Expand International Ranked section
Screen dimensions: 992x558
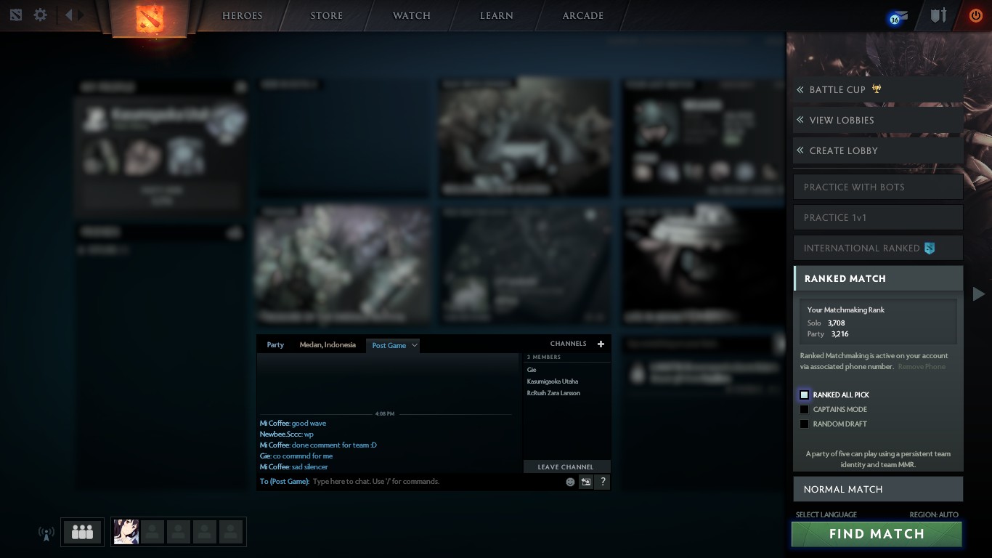click(x=878, y=248)
